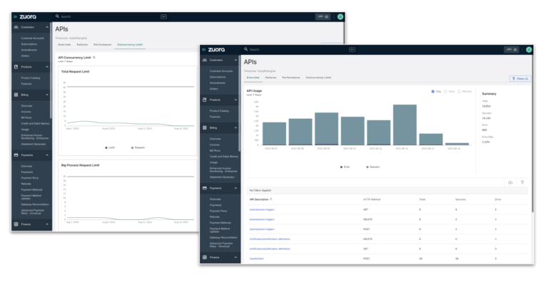Select the Day radio button
The height and width of the screenshot is (289, 548).
[432, 91]
